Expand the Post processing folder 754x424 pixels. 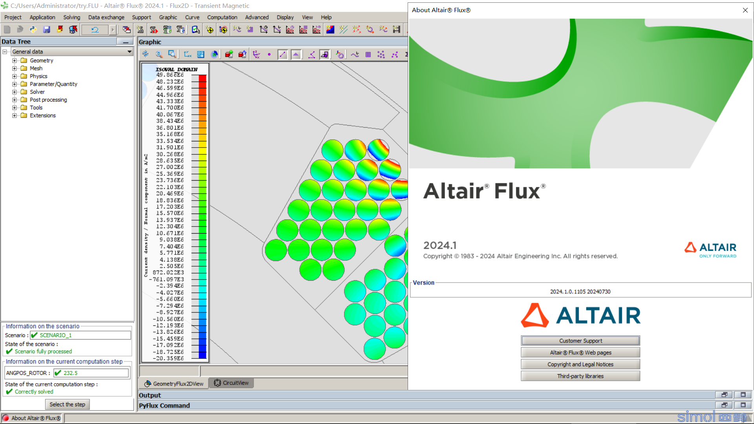15,100
